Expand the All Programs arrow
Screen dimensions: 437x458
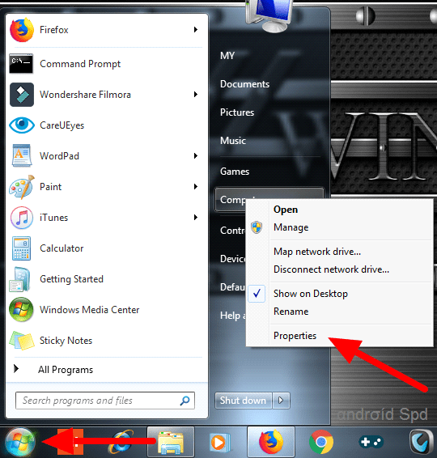(16, 369)
